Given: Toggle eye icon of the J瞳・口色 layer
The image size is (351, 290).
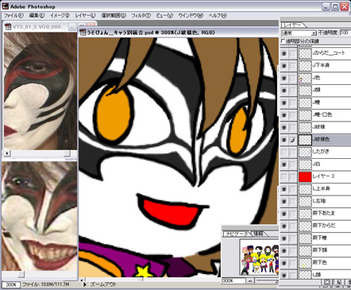Looking at the screenshot, I should (x=284, y=115).
